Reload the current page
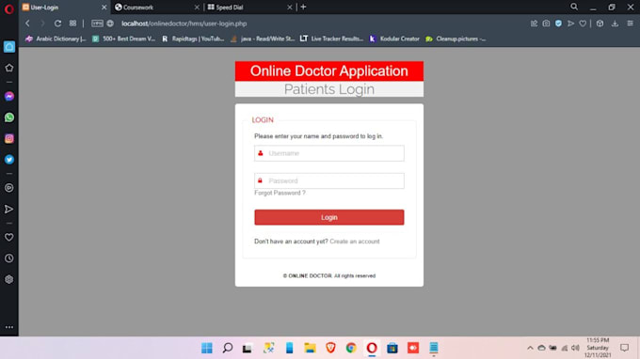640x359 pixels. tap(57, 23)
